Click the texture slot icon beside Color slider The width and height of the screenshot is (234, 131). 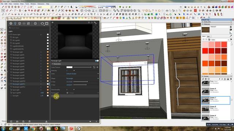94,67
